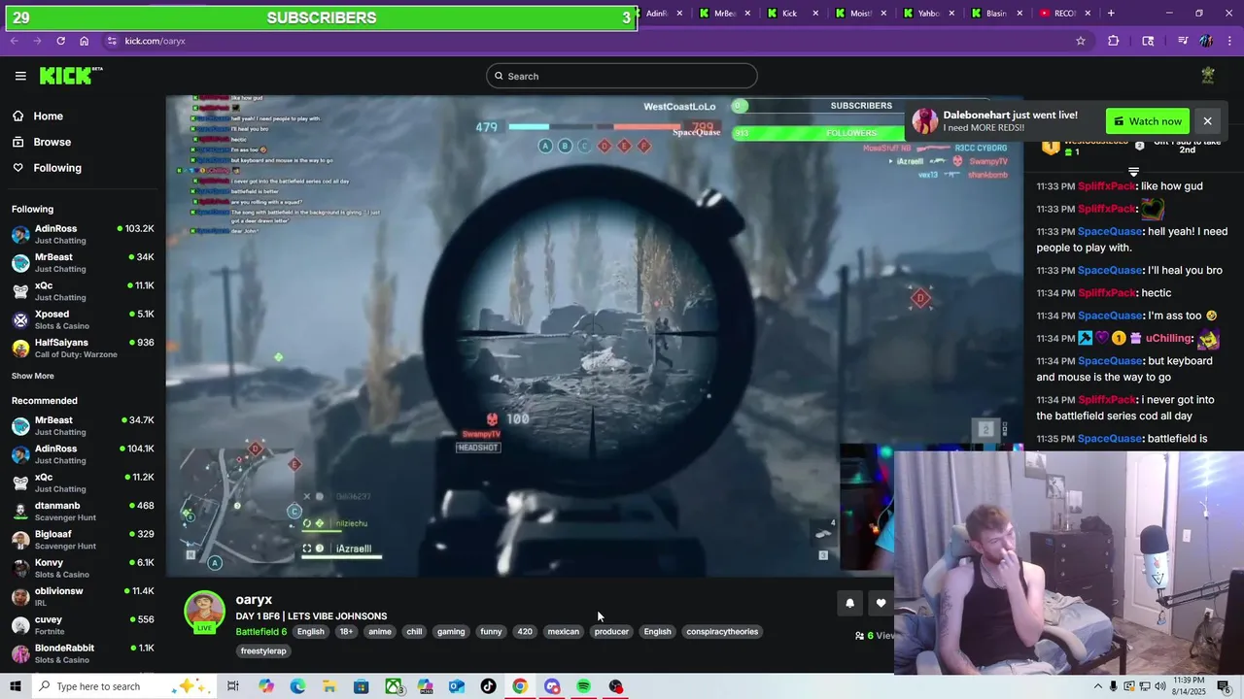
Task: Open recommended channel Konvy
Action: coord(82,568)
